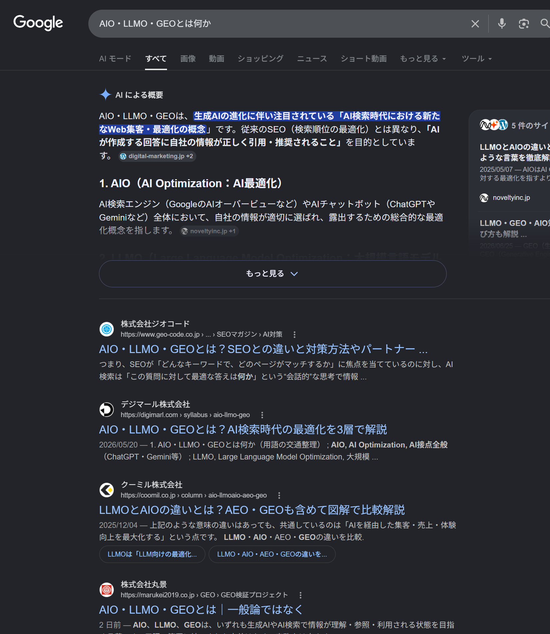Viewport: 550px width, 634px height.
Task: Click the magnifier search icon
Action: [x=545, y=23]
